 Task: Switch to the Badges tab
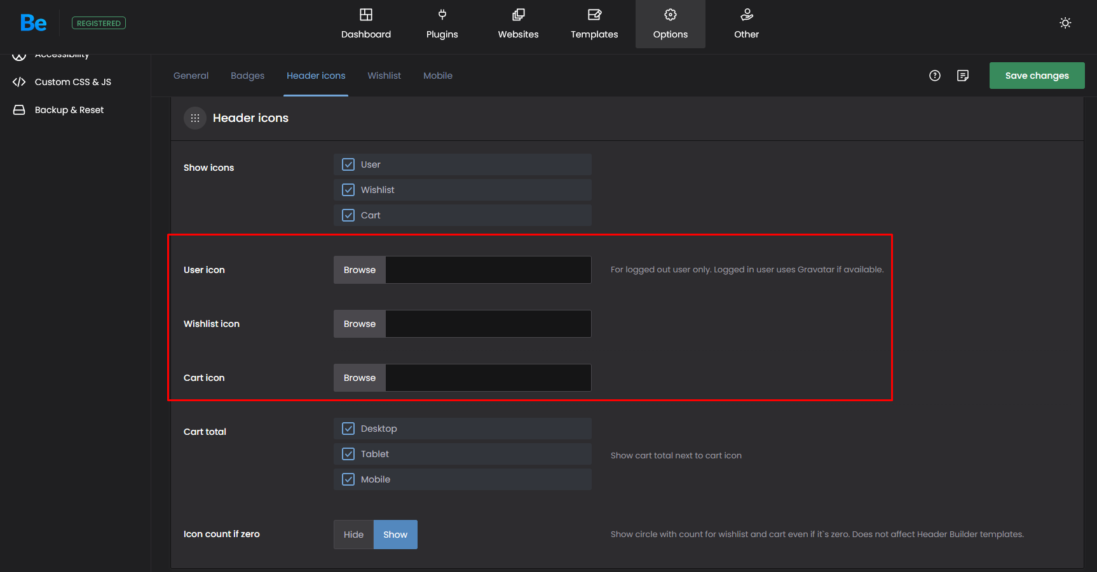(x=247, y=76)
